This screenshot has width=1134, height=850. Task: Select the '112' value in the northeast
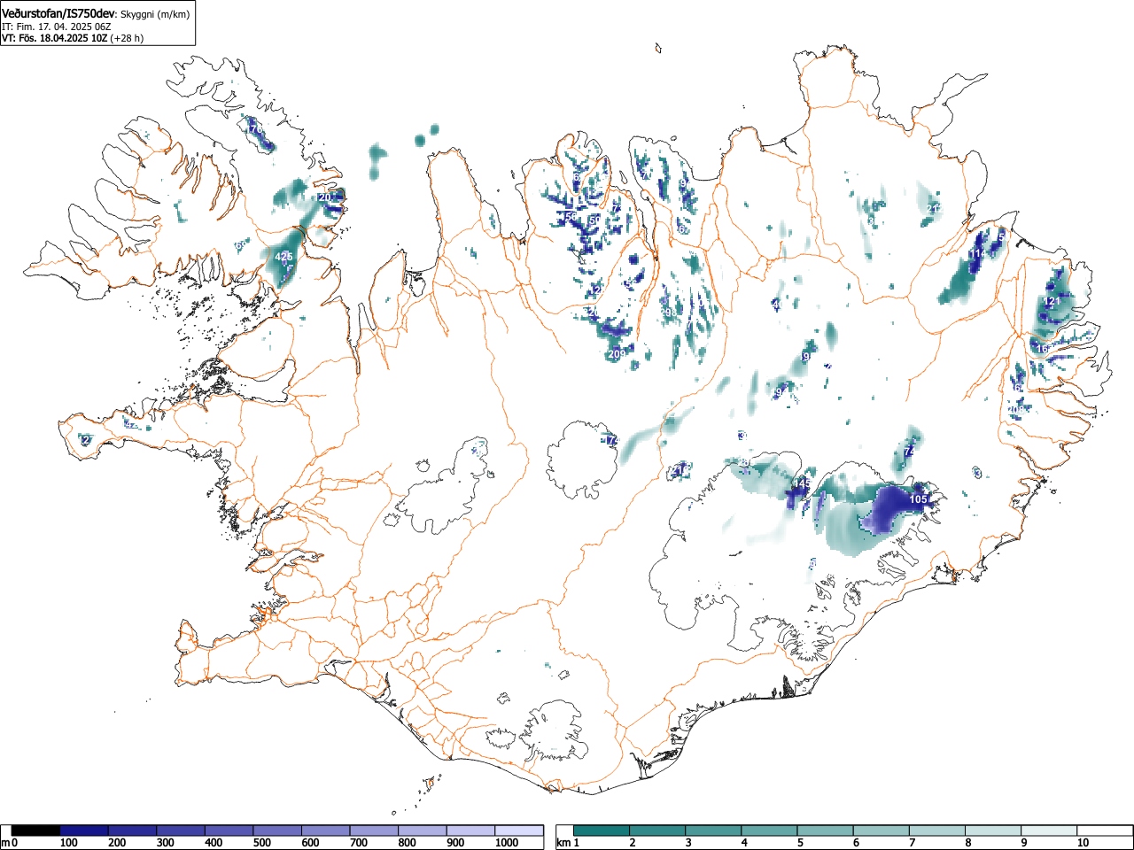(x=976, y=254)
